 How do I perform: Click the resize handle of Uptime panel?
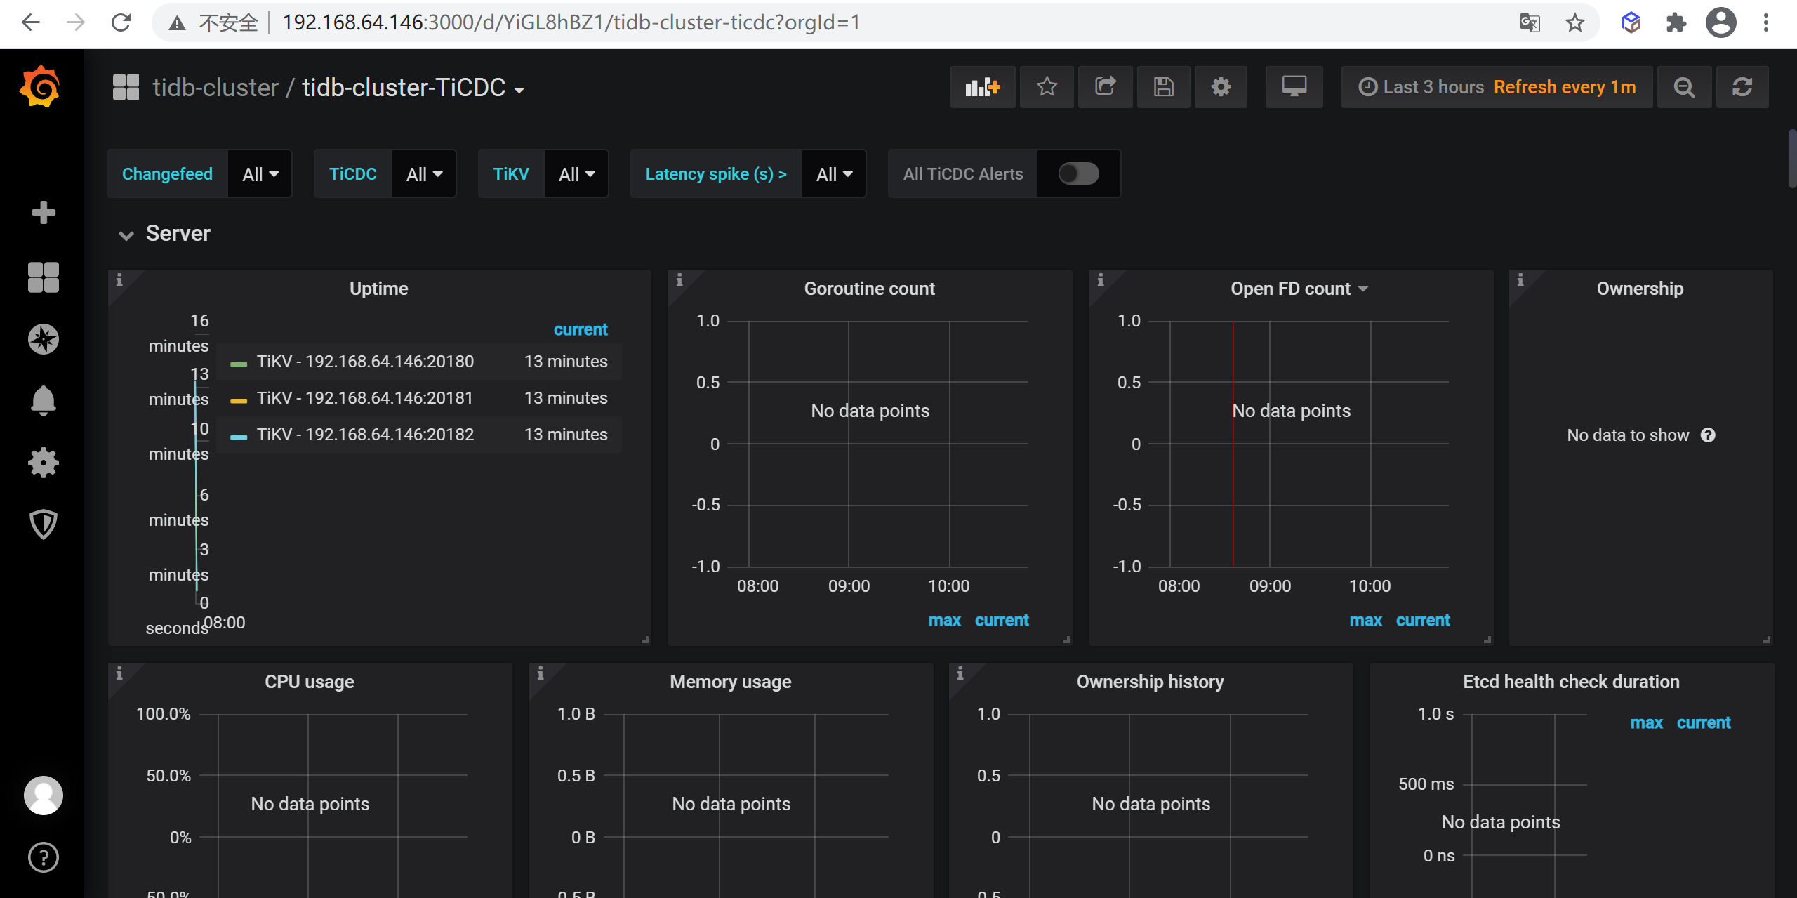click(645, 640)
